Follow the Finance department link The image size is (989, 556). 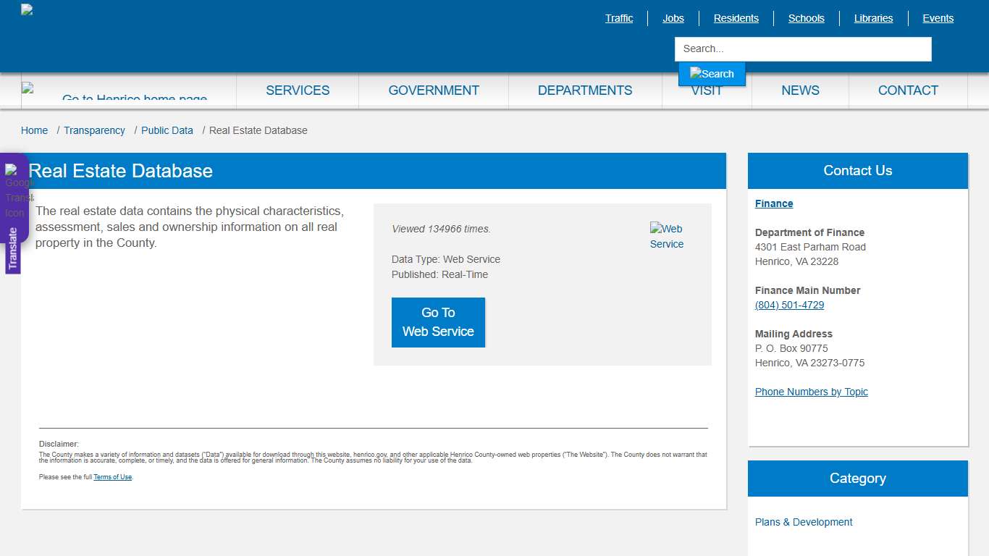773,203
